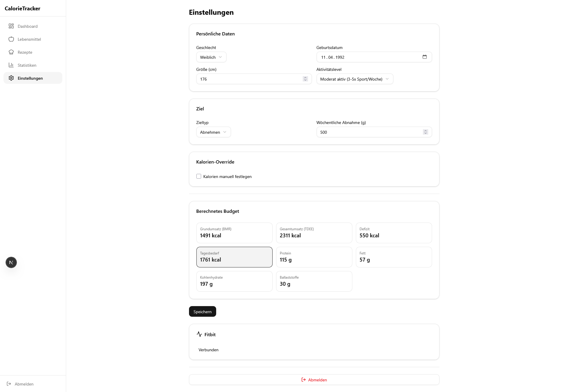Click the Rezepte chef hat icon

pos(11,52)
